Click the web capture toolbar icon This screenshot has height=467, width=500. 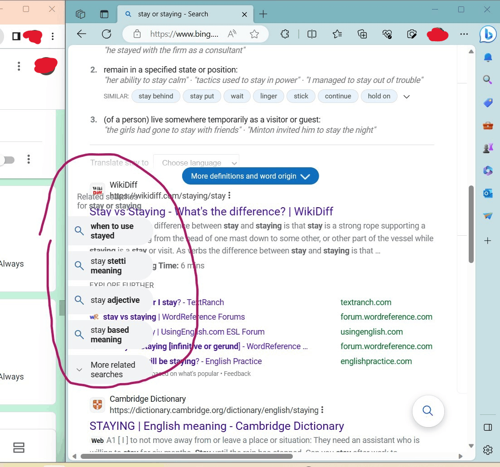pyautogui.click(x=412, y=34)
